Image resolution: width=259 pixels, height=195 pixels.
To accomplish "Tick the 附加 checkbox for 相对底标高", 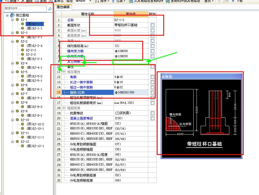I will click(152, 46).
